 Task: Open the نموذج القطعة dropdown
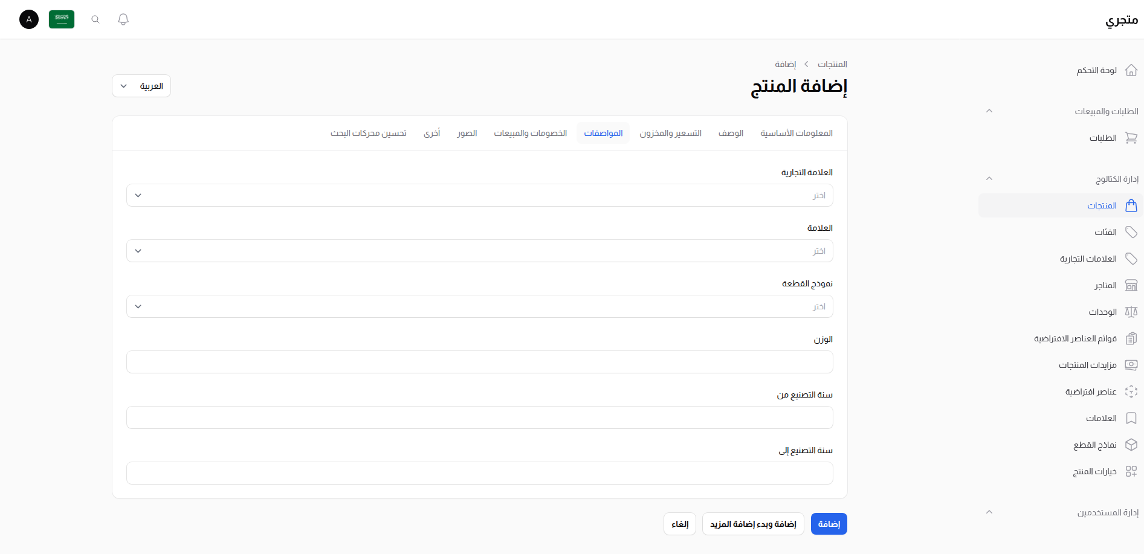tap(479, 306)
